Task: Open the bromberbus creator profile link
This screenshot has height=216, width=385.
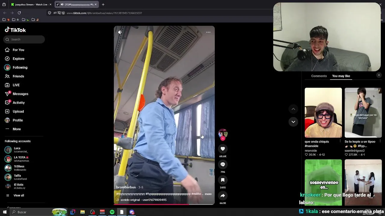Action: click(126, 187)
